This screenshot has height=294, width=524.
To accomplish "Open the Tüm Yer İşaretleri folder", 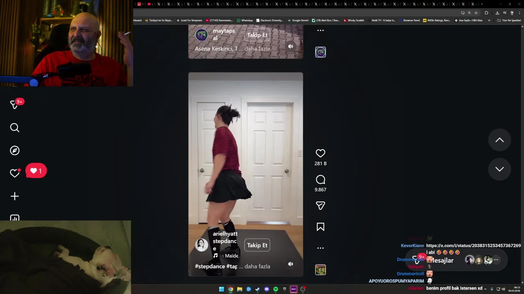I will 509,20.
